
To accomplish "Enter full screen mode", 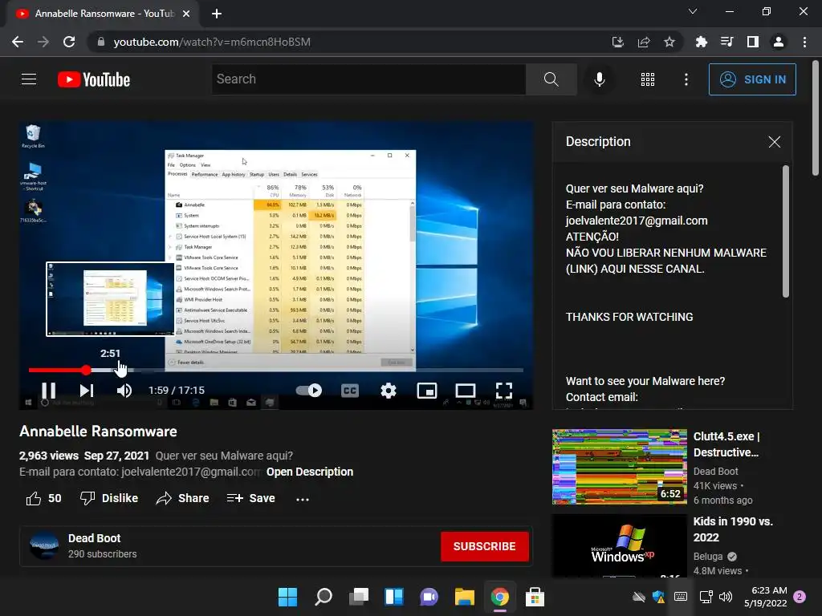I will 504,391.
